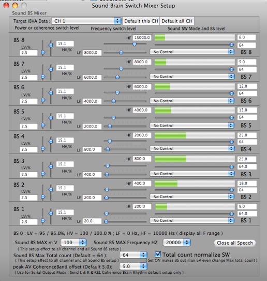Click the BS 7 LF field showing 6000.0

coord(92,77)
